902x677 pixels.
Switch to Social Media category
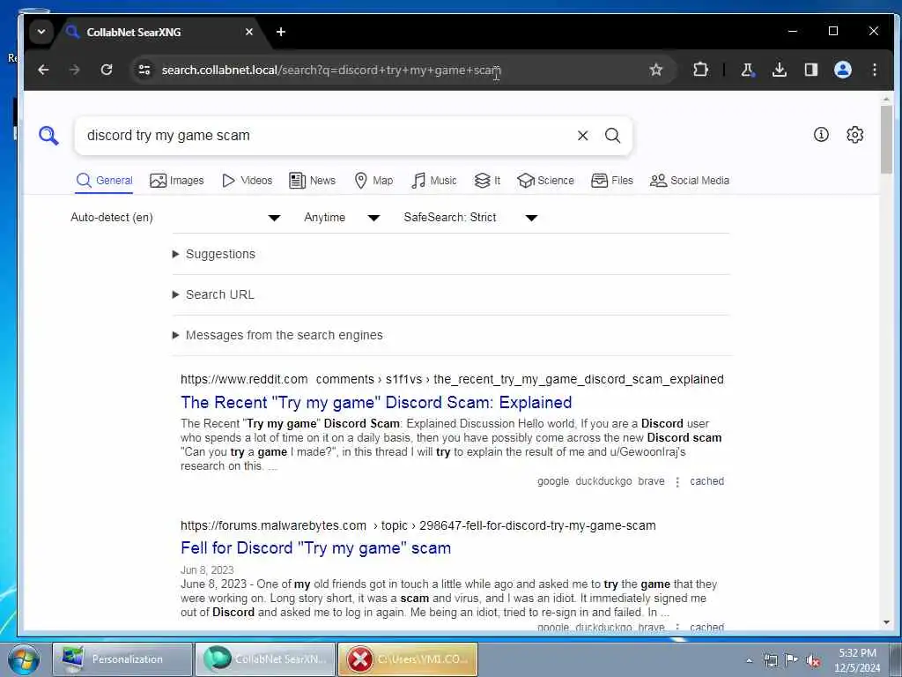(x=689, y=180)
